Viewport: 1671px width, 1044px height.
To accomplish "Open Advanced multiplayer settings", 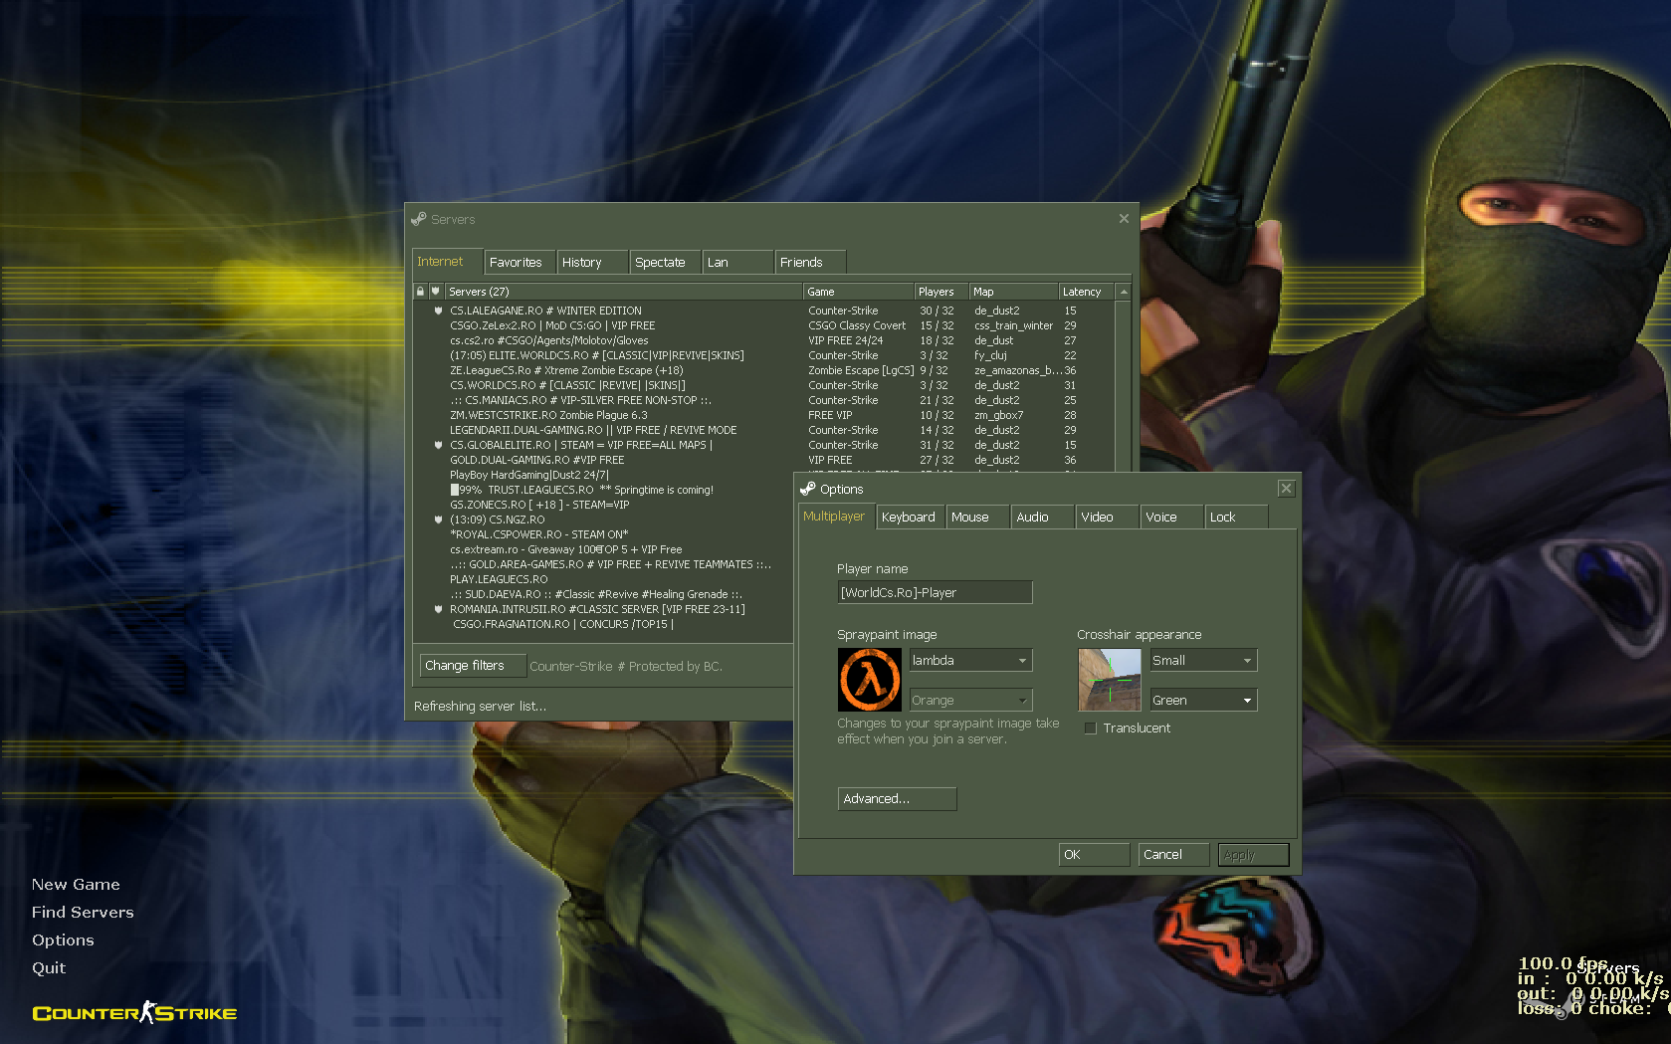I will click(896, 798).
